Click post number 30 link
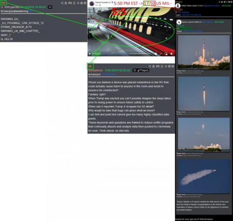Viewport: 233px width, 221px height. tap(90, 66)
